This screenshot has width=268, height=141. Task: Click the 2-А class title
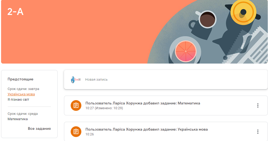click(x=15, y=12)
